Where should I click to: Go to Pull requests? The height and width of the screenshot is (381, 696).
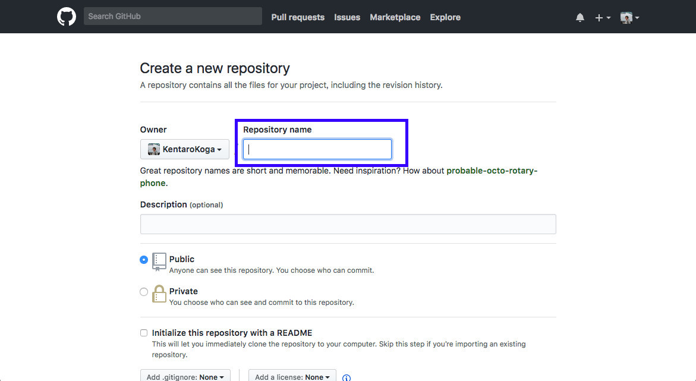click(x=298, y=17)
